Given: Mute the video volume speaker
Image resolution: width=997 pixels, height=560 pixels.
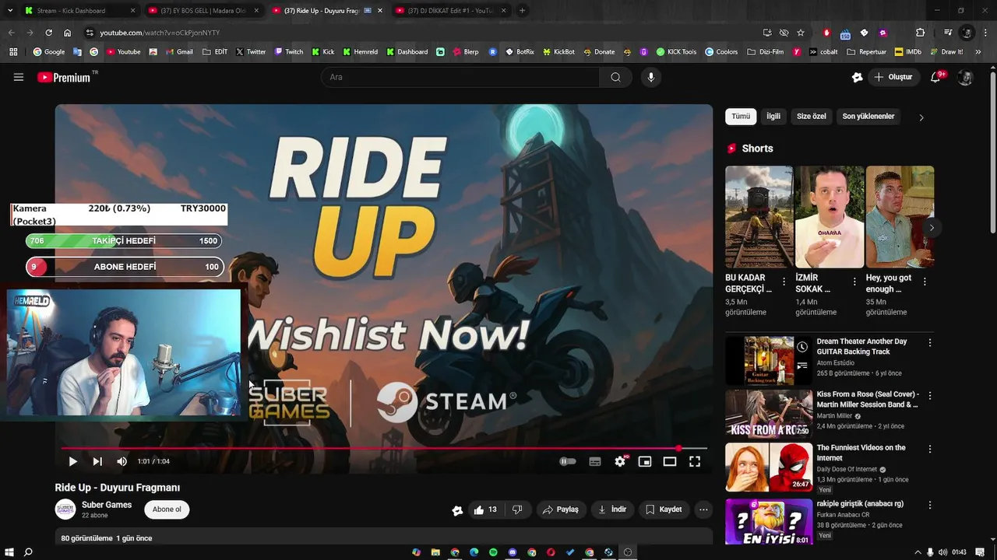Looking at the screenshot, I should (122, 461).
